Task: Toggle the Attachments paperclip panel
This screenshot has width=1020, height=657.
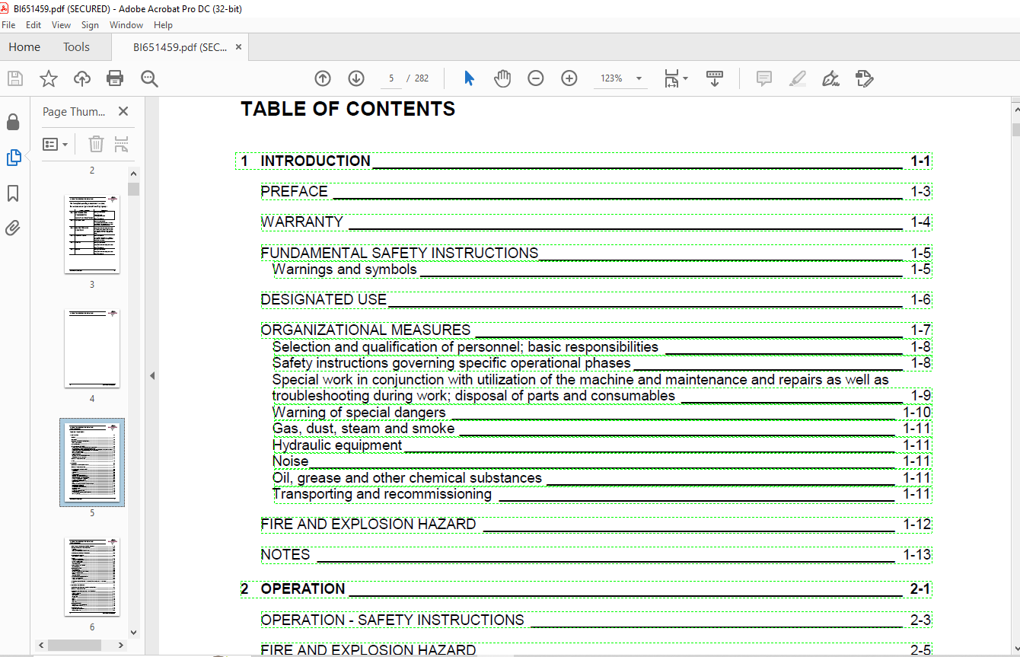Action: pos(13,228)
